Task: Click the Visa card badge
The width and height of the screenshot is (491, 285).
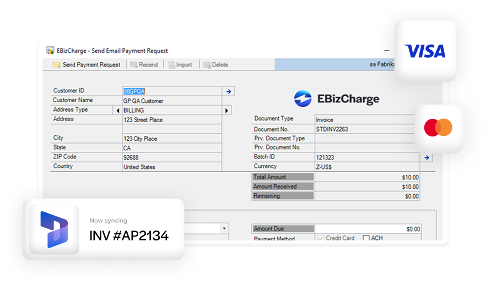Action: 425,51
